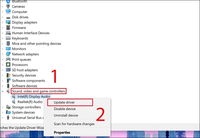Expand the Storage controllers arrow
This screenshot has width=200, height=138.
[2, 107]
